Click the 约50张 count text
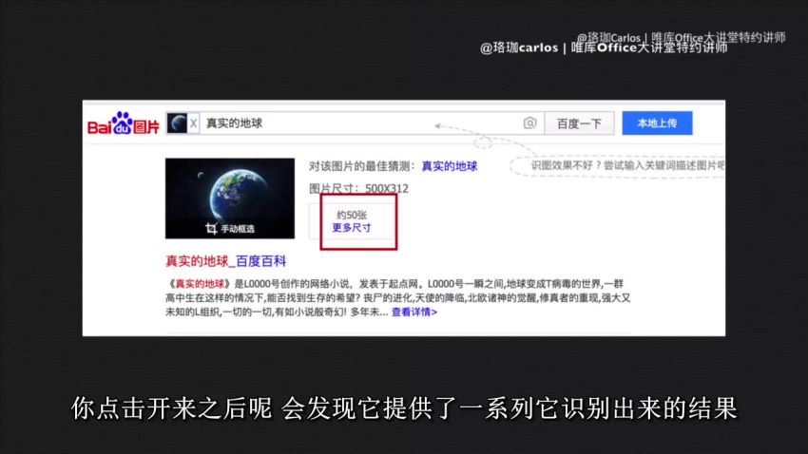808x454 pixels. coord(352,216)
